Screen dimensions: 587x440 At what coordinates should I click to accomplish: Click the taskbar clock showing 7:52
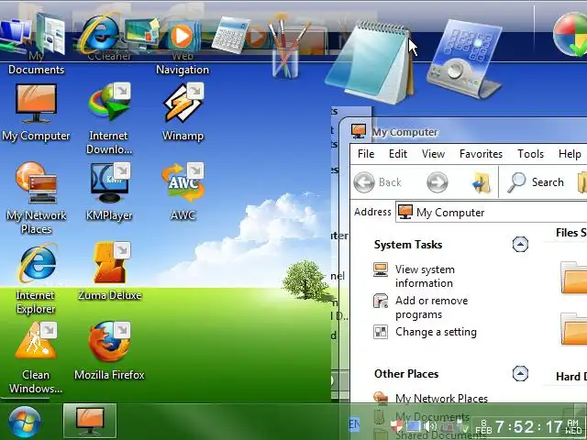coord(528,426)
